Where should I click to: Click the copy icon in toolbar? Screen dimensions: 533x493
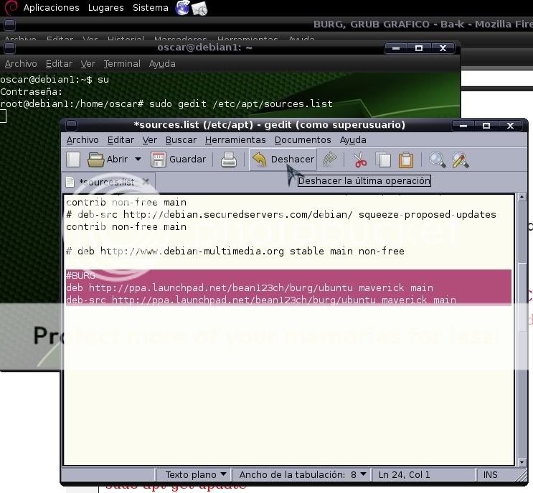(384, 160)
